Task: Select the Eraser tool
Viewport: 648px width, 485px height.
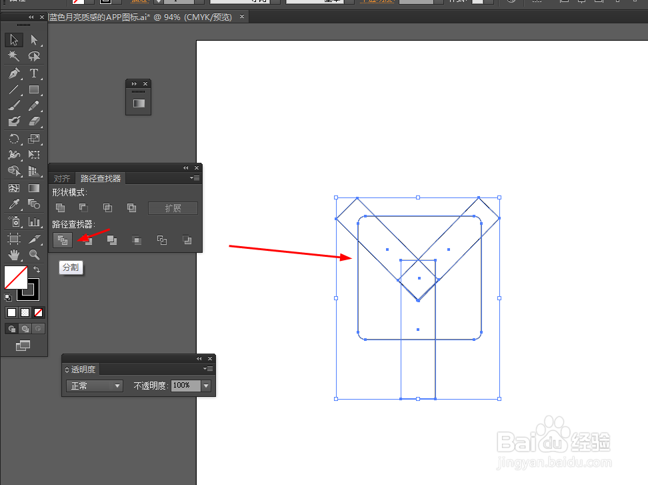Action: (34, 121)
